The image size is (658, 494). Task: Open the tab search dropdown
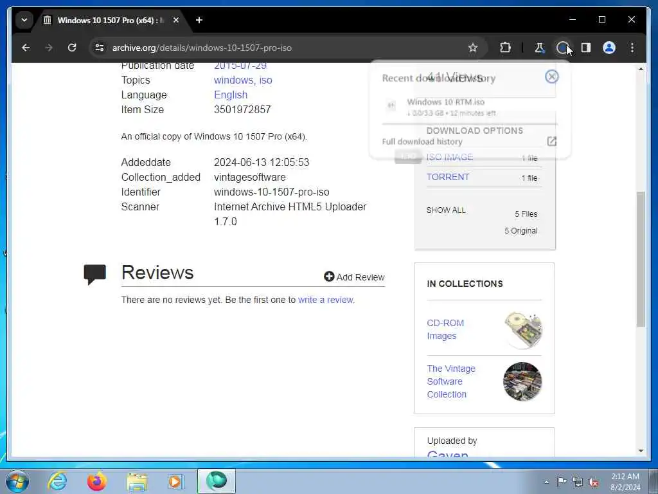[24, 20]
